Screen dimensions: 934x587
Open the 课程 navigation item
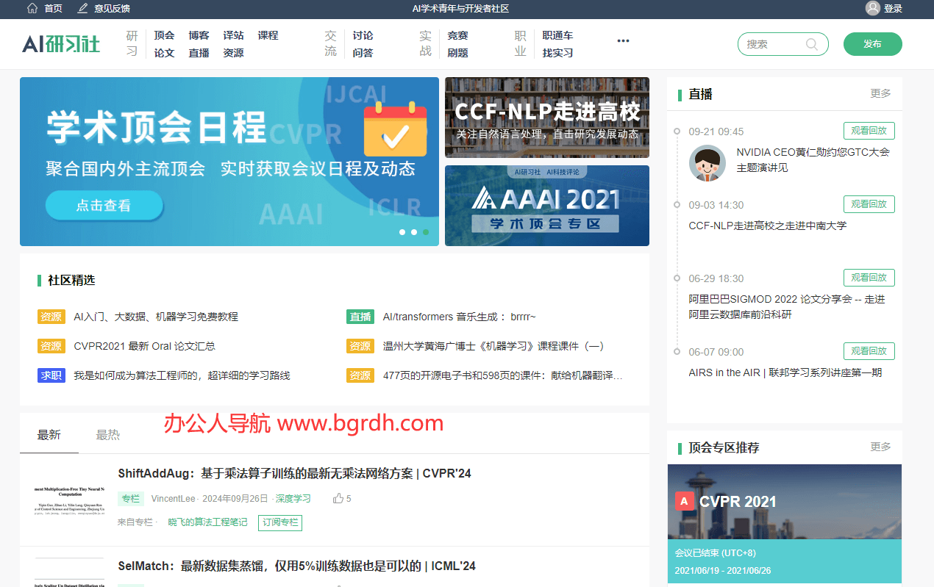pyautogui.click(x=268, y=35)
